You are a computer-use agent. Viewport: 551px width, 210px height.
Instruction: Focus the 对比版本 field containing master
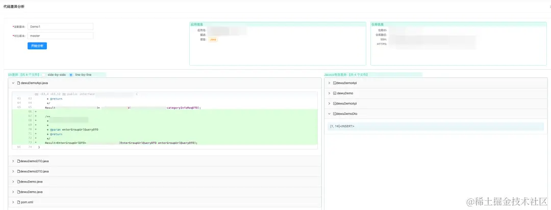60,36
